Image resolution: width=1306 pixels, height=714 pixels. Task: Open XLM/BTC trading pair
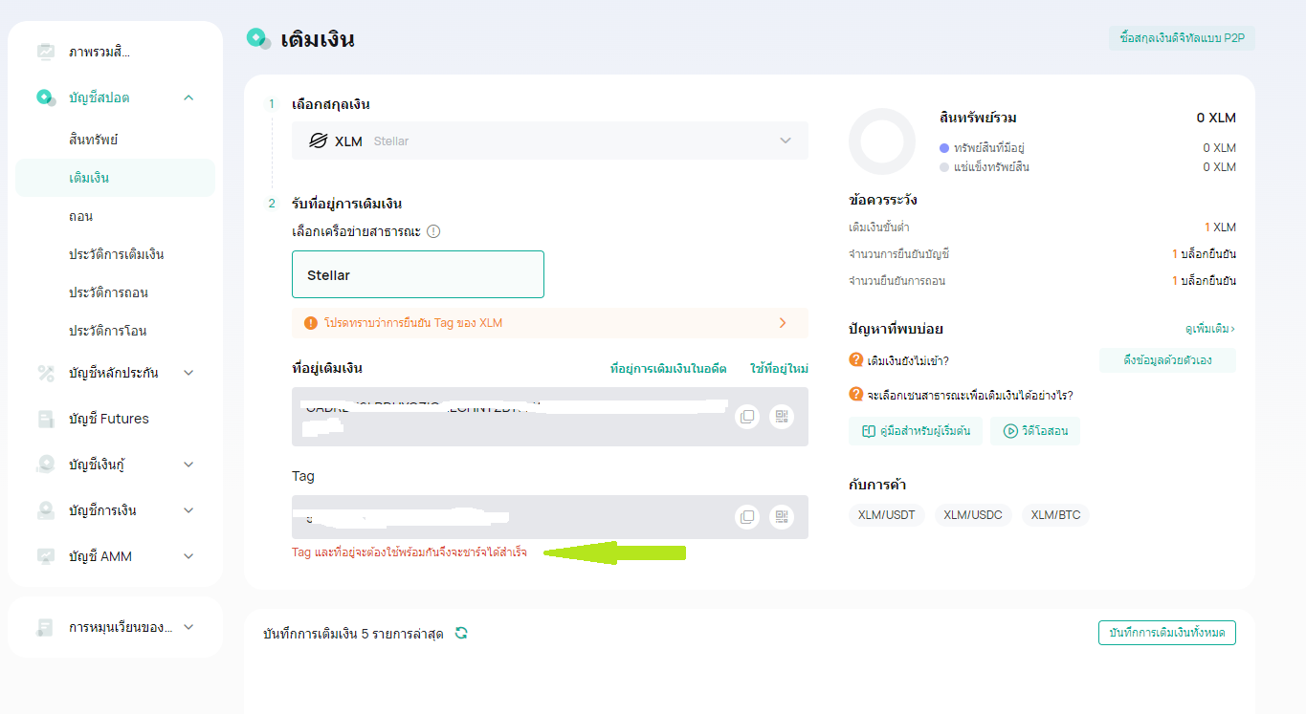click(1056, 515)
